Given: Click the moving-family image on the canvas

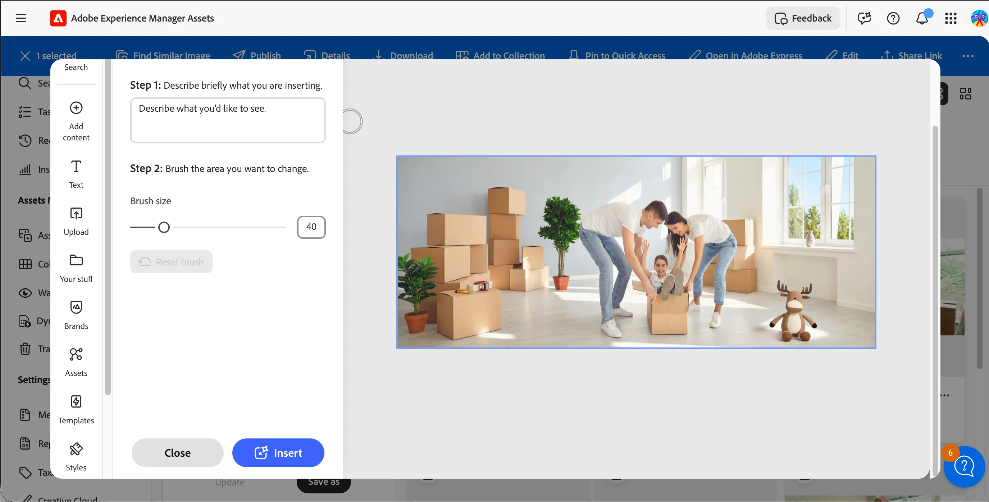Looking at the screenshot, I should pos(636,252).
